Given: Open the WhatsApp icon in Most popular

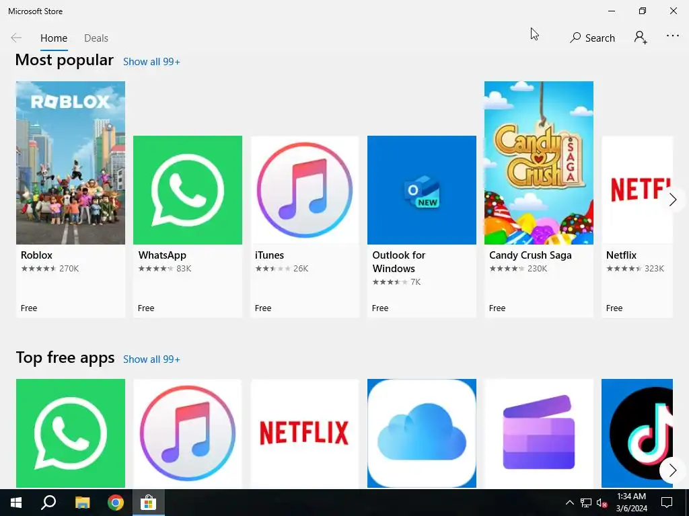Looking at the screenshot, I should click(188, 190).
